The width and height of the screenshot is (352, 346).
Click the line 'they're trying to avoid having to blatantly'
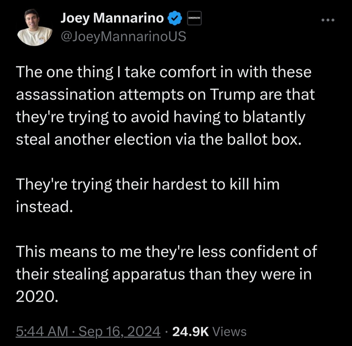click(x=160, y=117)
